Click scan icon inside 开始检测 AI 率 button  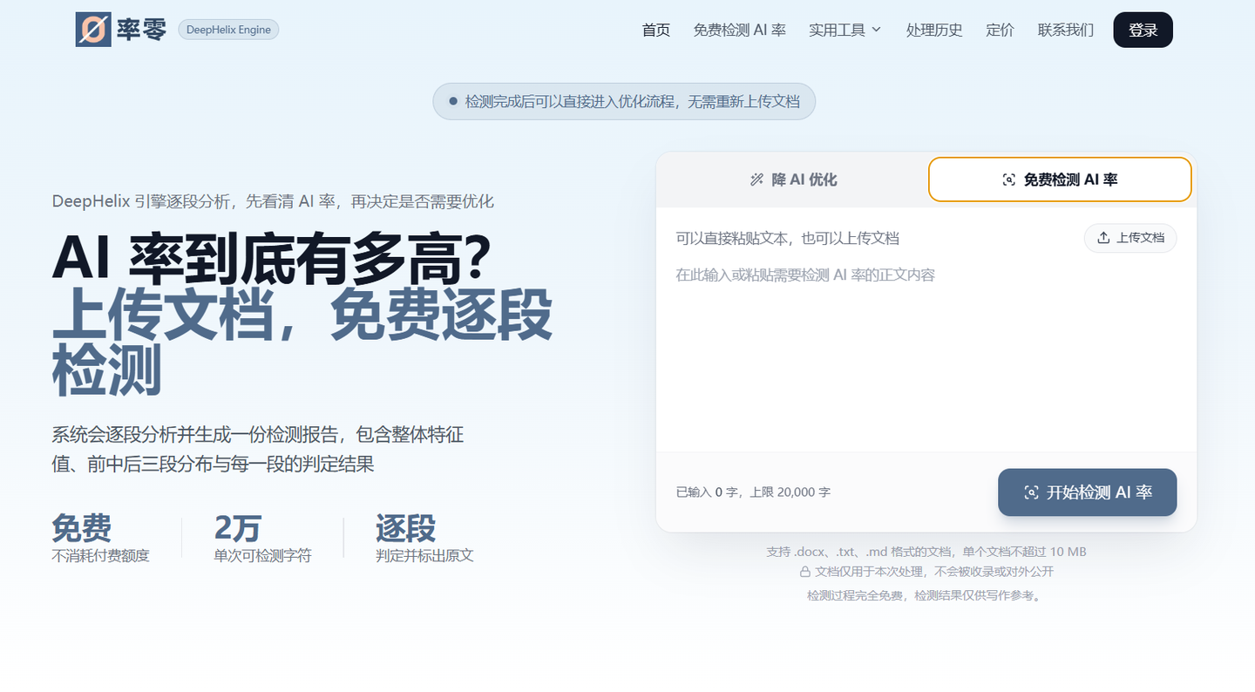point(1031,492)
